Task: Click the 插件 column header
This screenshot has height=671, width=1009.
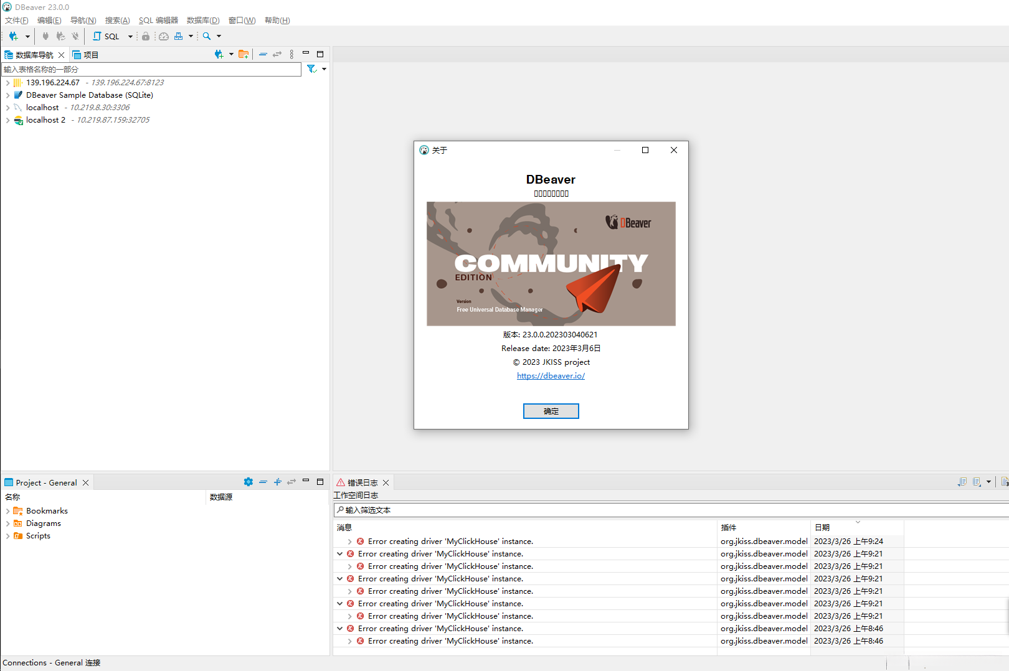Action: click(x=764, y=527)
